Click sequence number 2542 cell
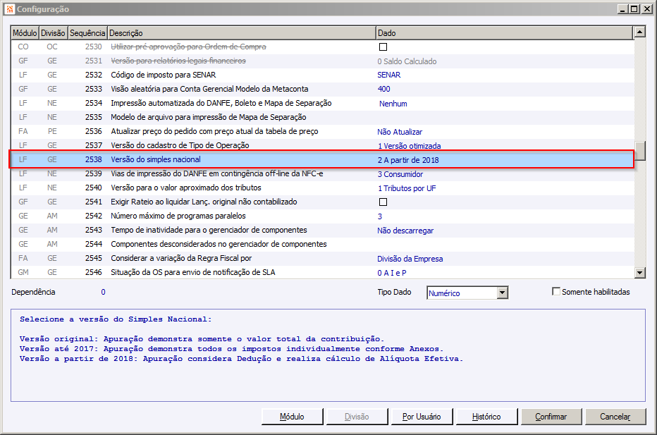 click(x=94, y=216)
